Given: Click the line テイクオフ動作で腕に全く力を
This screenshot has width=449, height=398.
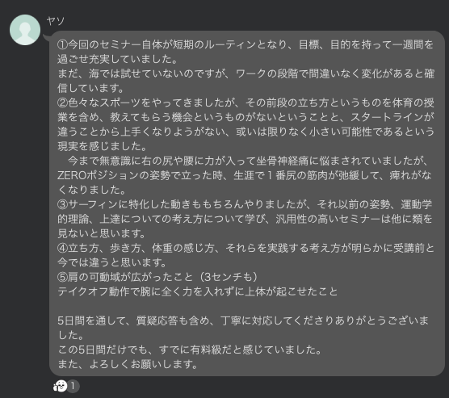Looking at the screenshot, I should tap(198, 291).
